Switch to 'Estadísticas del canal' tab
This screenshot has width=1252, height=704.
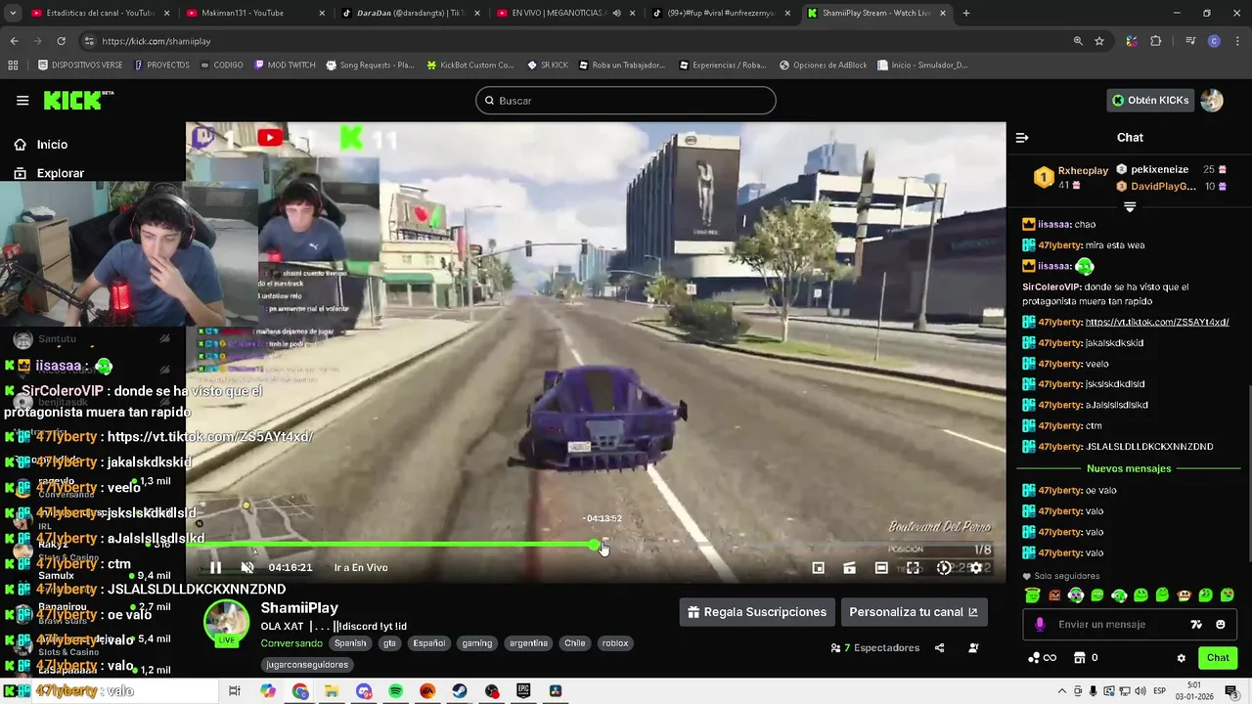(100, 13)
